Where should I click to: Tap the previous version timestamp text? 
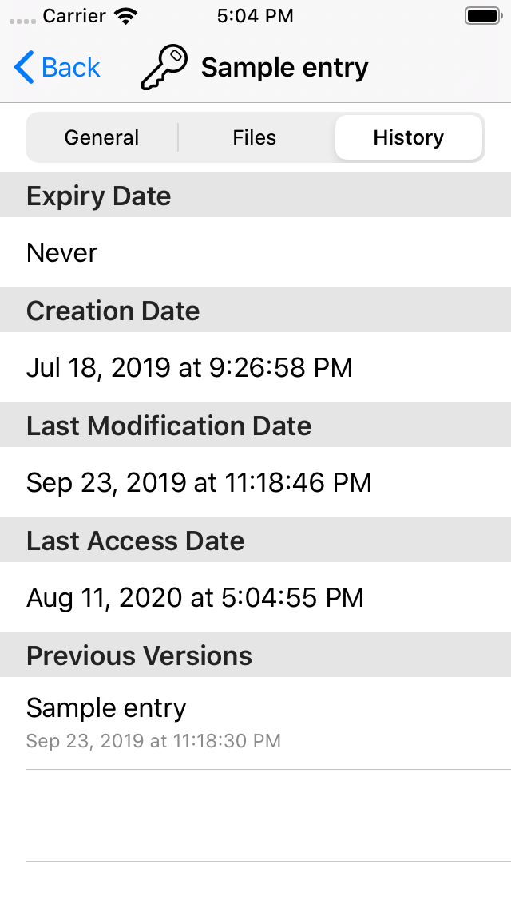153,741
